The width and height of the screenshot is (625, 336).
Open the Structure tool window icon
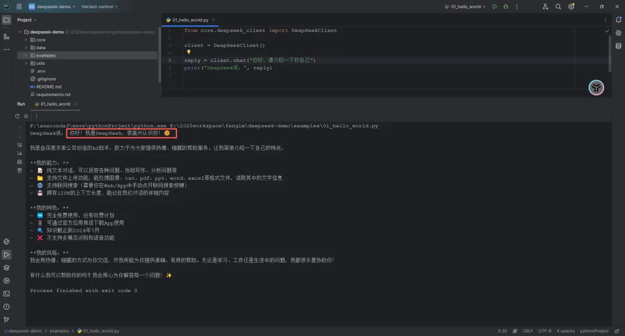[x=6, y=36]
